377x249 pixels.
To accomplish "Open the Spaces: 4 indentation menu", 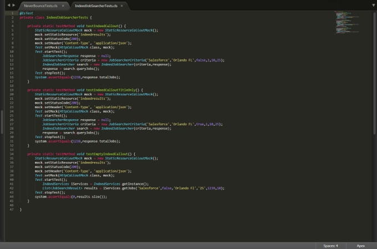I will coord(330,246).
